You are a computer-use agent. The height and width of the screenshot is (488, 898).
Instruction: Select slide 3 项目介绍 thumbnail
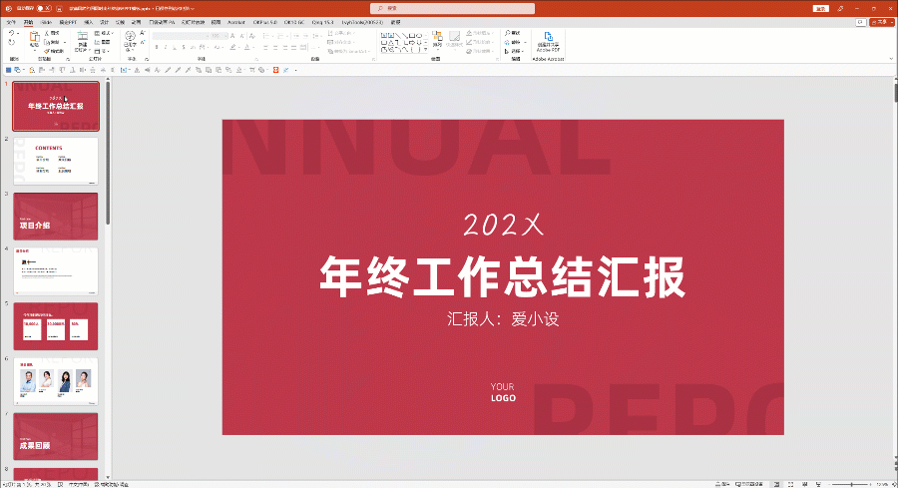pos(56,216)
